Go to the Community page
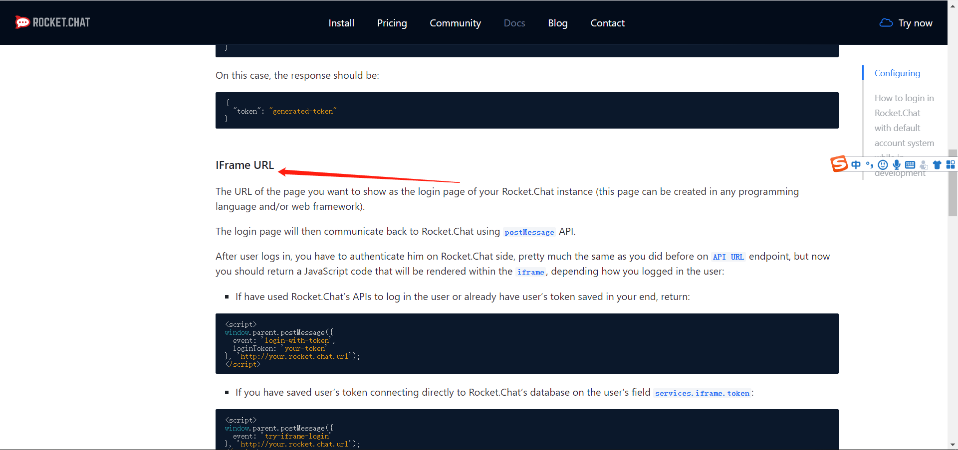 [455, 23]
